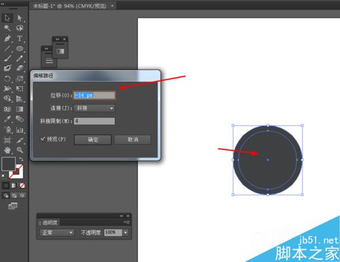
Task: Close the 未标题-1 document tab
Action: [x=112, y=6]
